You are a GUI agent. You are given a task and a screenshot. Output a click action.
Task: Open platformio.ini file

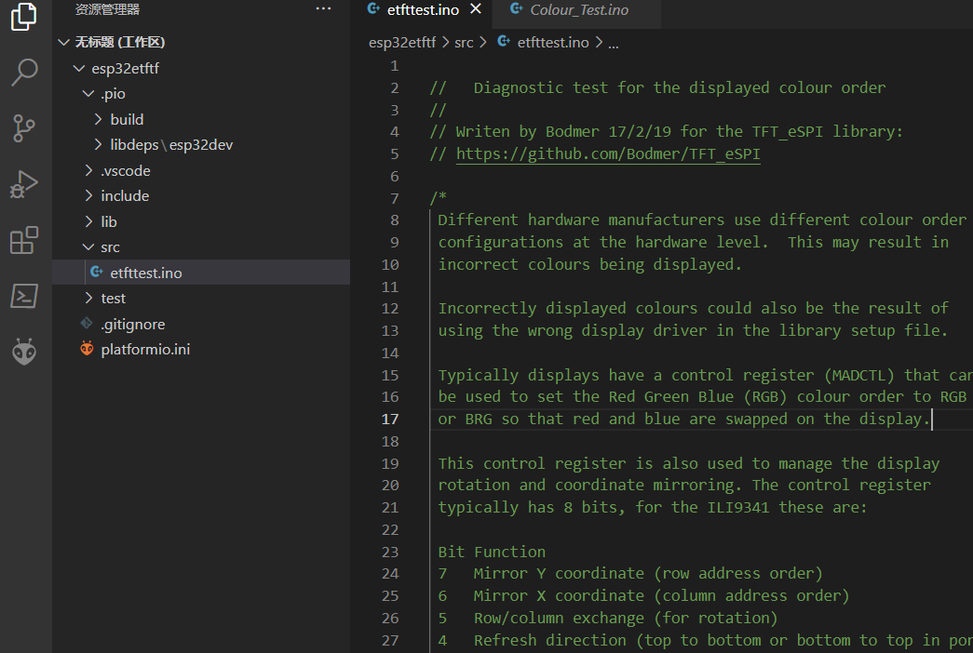click(x=145, y=350)
